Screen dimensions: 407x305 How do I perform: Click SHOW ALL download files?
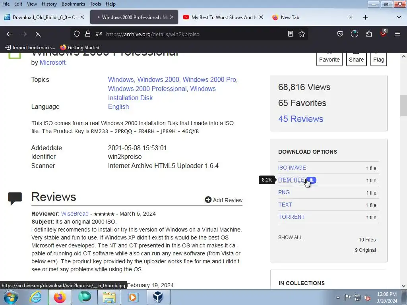290,237
